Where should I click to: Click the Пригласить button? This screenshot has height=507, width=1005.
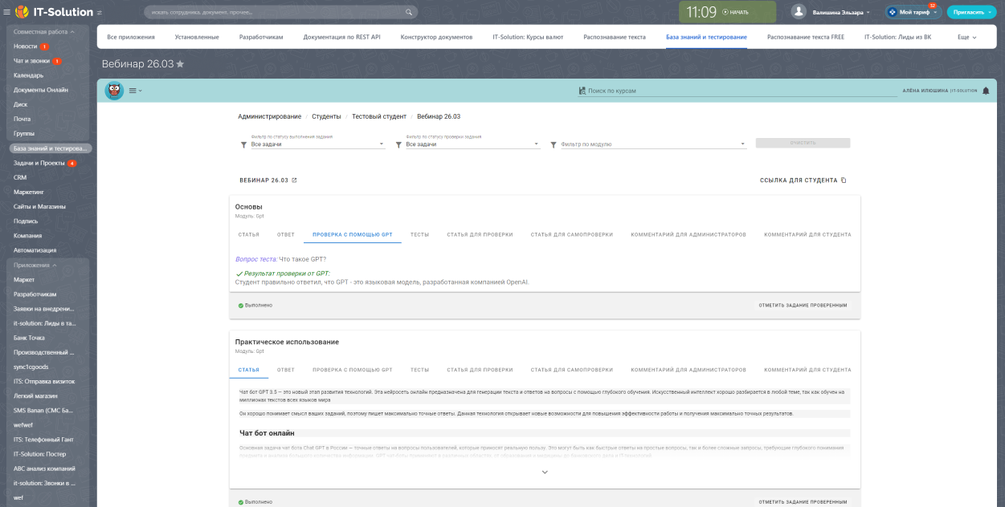[972, 12]
